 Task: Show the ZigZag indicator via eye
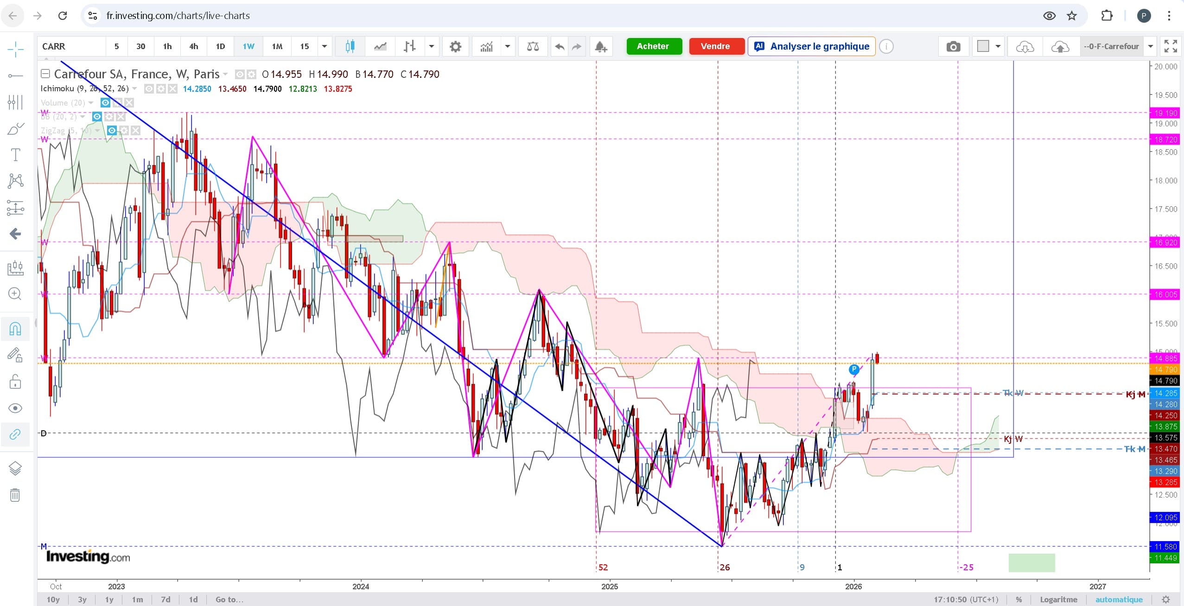tap(112, 131)
